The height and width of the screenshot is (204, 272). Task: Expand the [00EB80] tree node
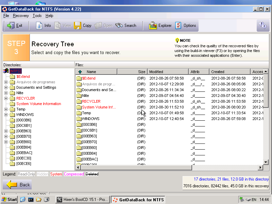6,142
